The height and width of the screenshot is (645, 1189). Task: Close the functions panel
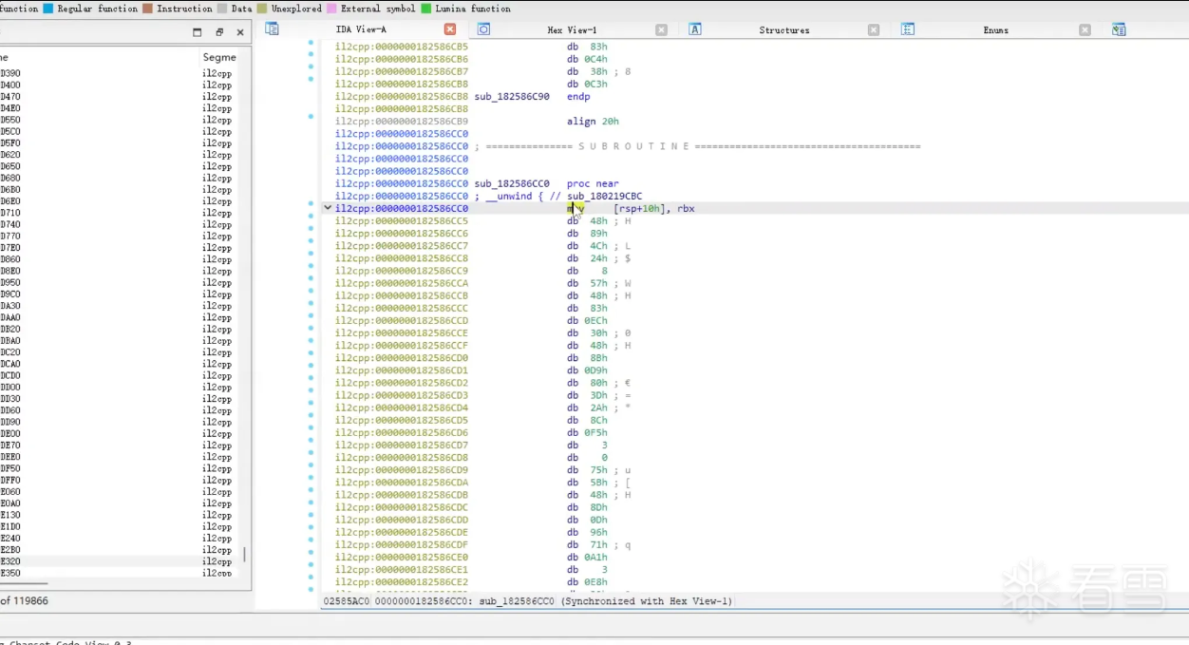240,32
